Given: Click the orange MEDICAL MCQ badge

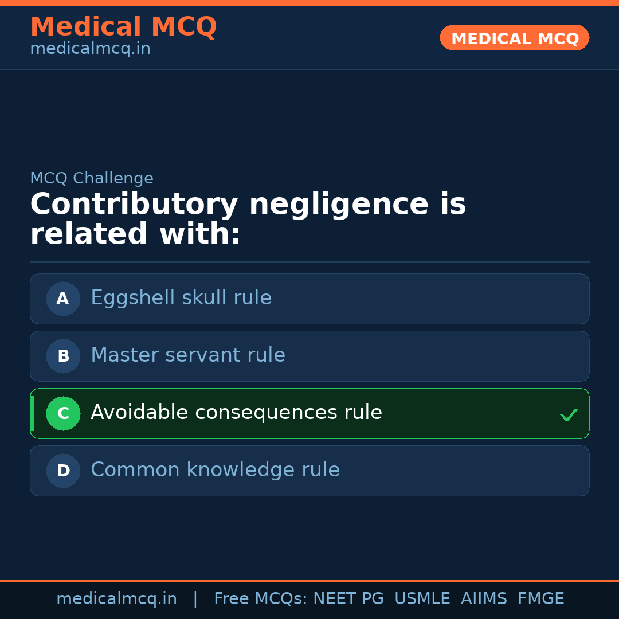Looking at the screenshot, I should [514, 38].
